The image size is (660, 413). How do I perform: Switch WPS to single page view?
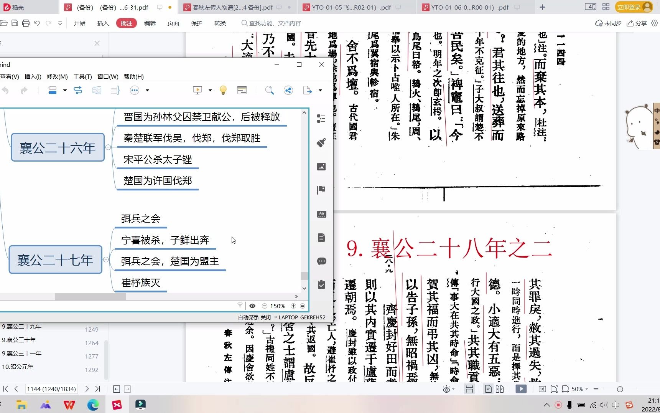488,389
